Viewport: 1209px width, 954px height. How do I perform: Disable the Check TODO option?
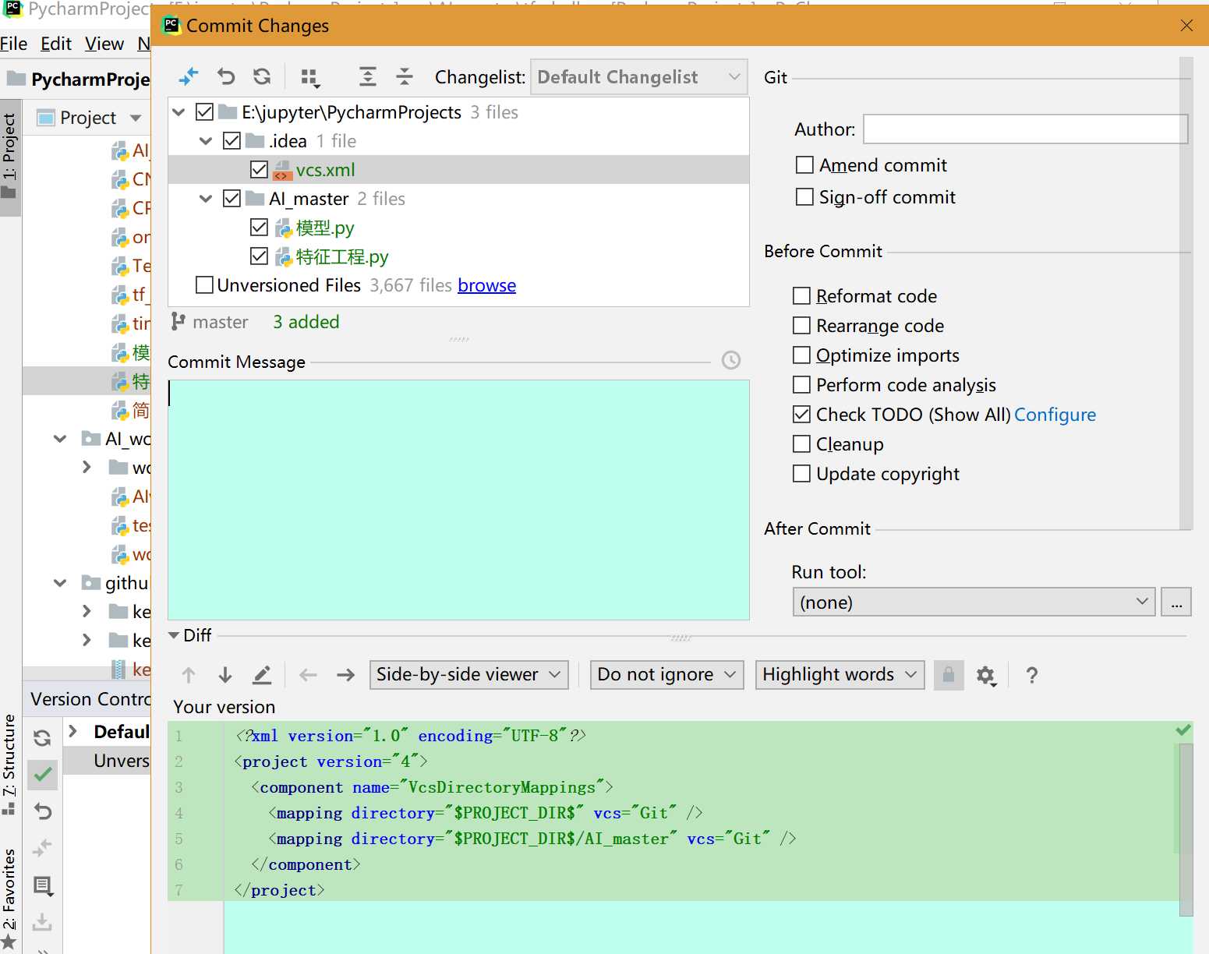(x=801, y=415)
